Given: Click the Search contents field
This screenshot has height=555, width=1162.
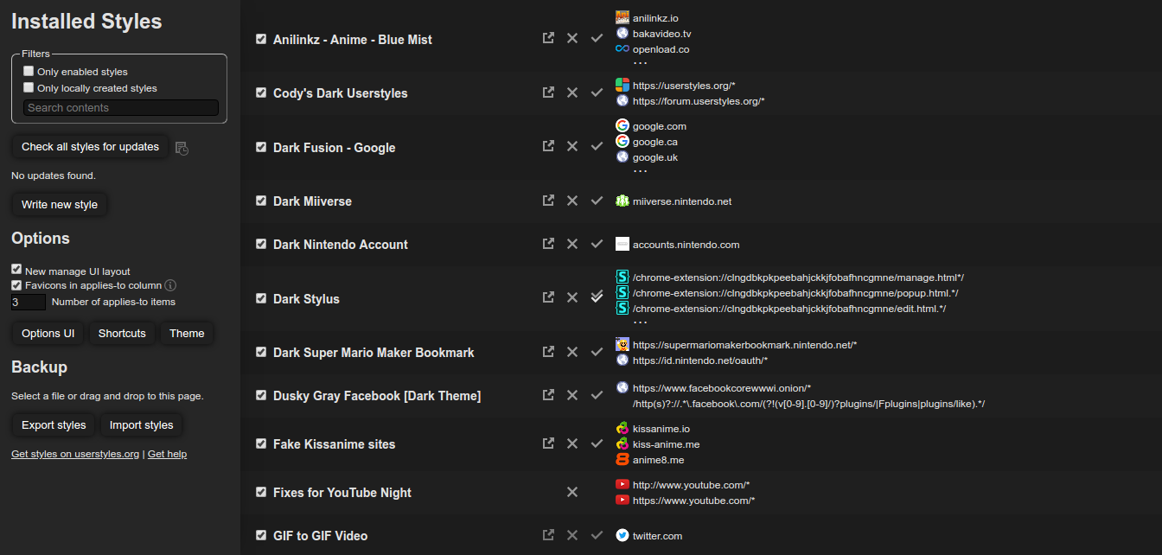Looking at the screenshot, I should click(121, 108).
